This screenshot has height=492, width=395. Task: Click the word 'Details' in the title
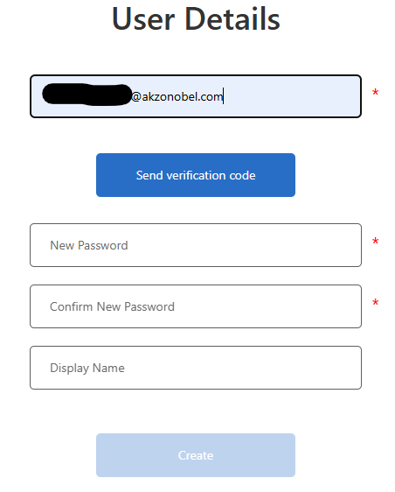232,19
